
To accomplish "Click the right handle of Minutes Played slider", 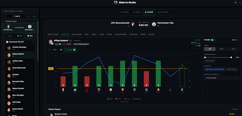I will click(231, 57).
